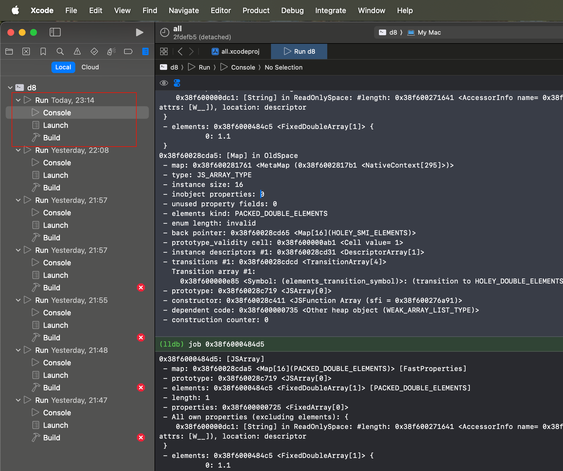This screenshot has width=563, height=471.
Task: Click Run Yesterday 22:08 row label
Action: coord(72,150)
